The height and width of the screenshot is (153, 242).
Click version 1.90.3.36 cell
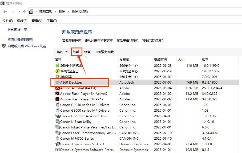coord(209,116)
